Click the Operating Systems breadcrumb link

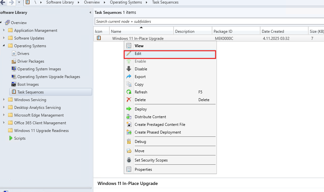coord(126,2)
